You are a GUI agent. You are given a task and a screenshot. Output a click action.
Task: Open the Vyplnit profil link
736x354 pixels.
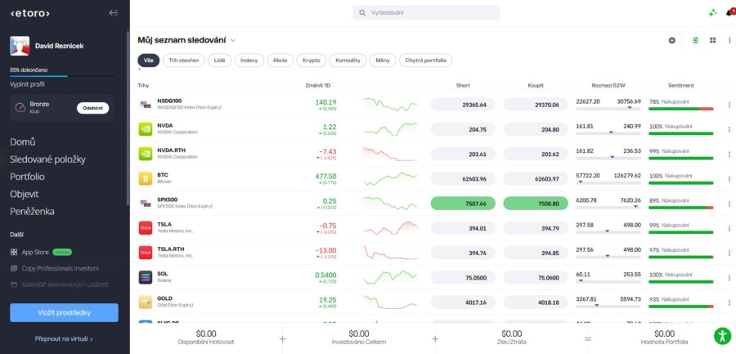pyautogui.click(x=27, y=84)
